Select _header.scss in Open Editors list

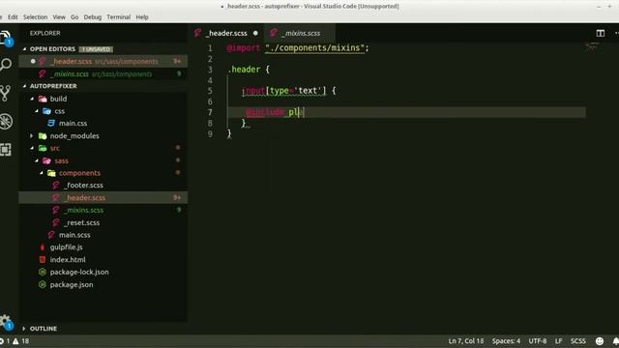tap(103, 61)
